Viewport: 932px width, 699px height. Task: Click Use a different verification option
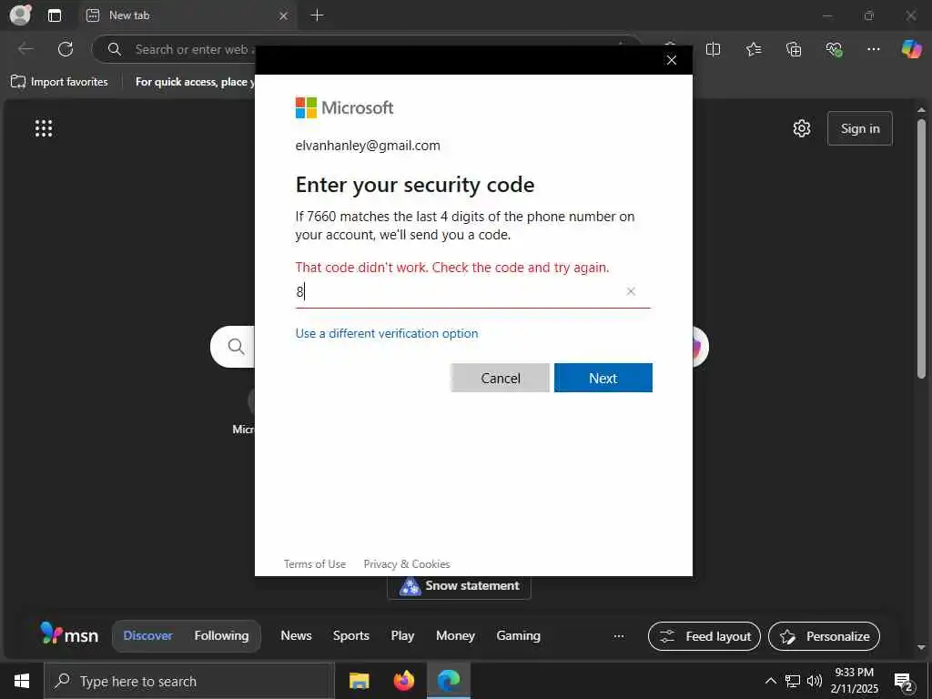[386, 333]
